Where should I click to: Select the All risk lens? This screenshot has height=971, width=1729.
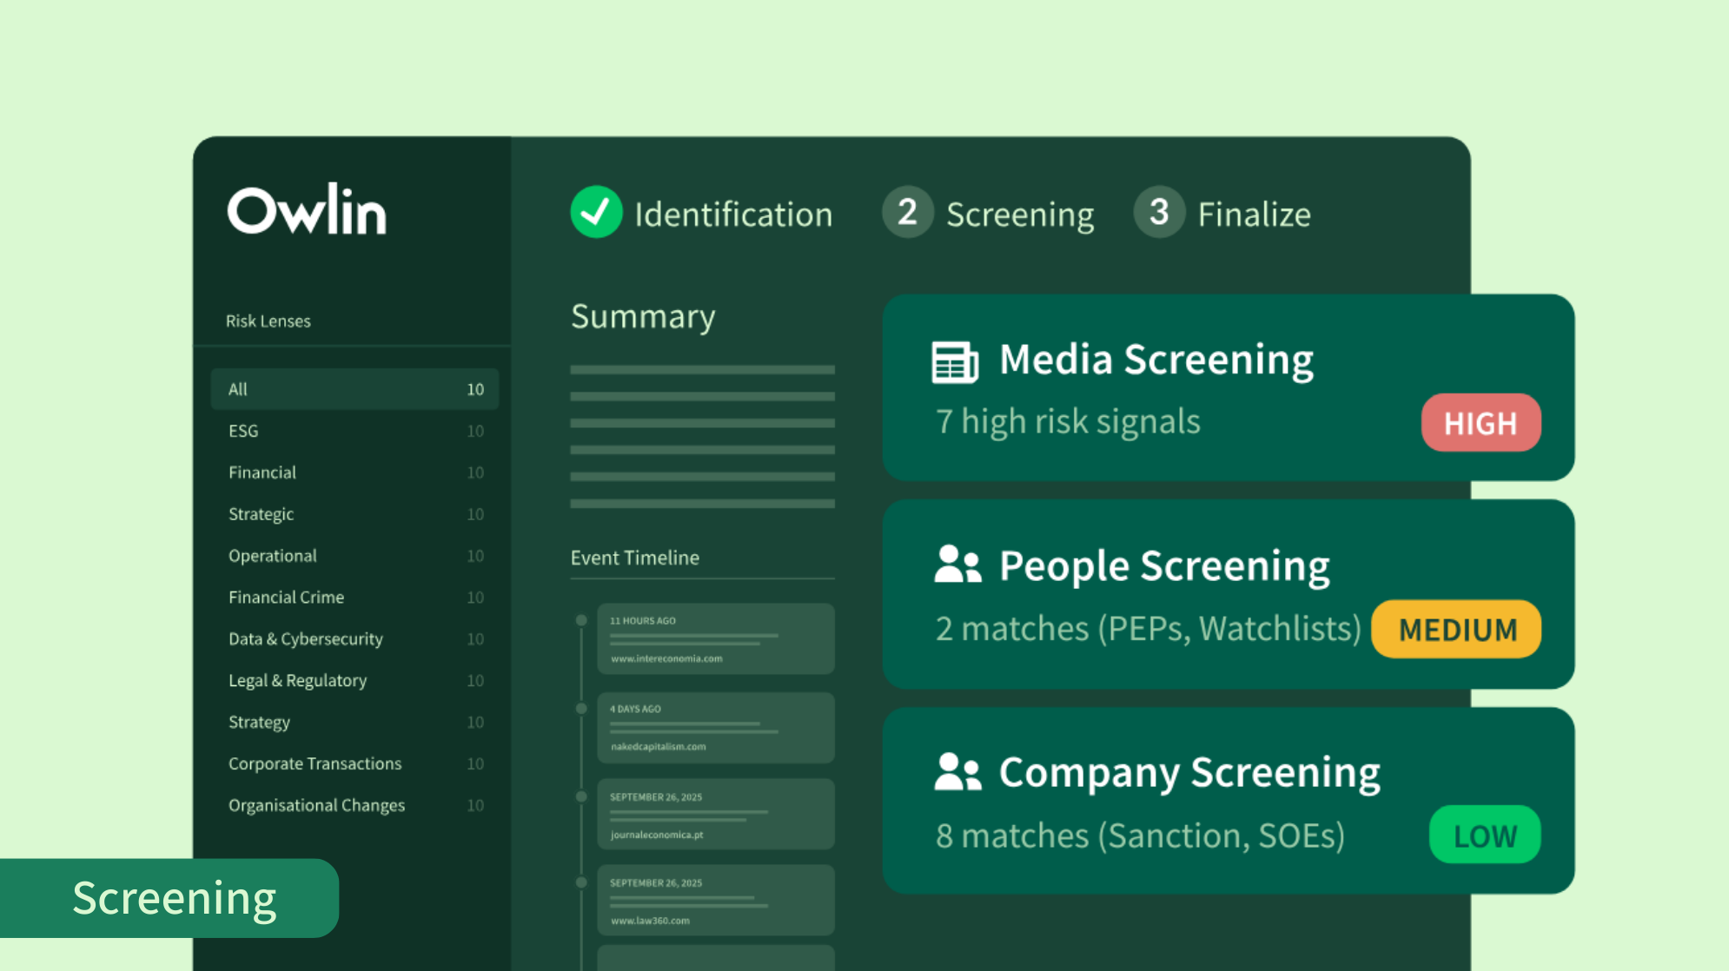pos(354,389)
